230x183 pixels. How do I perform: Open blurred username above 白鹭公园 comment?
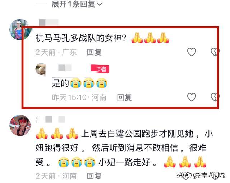point(50,120)
